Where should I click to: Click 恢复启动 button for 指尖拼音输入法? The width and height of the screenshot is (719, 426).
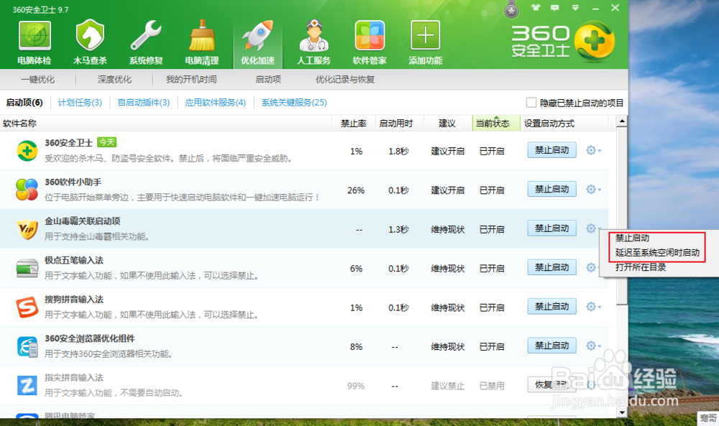click(x=551, y=385)
